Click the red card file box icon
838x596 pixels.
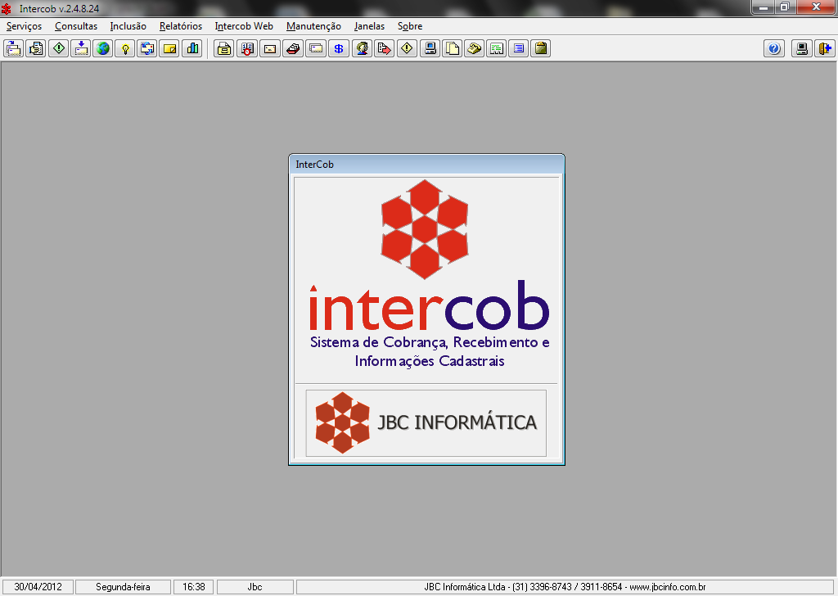(293, 48)
